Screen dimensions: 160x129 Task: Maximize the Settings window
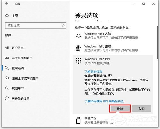tap(144, 4)
